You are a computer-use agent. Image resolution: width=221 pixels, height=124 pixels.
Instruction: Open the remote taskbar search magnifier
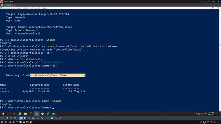click(8, 114)
